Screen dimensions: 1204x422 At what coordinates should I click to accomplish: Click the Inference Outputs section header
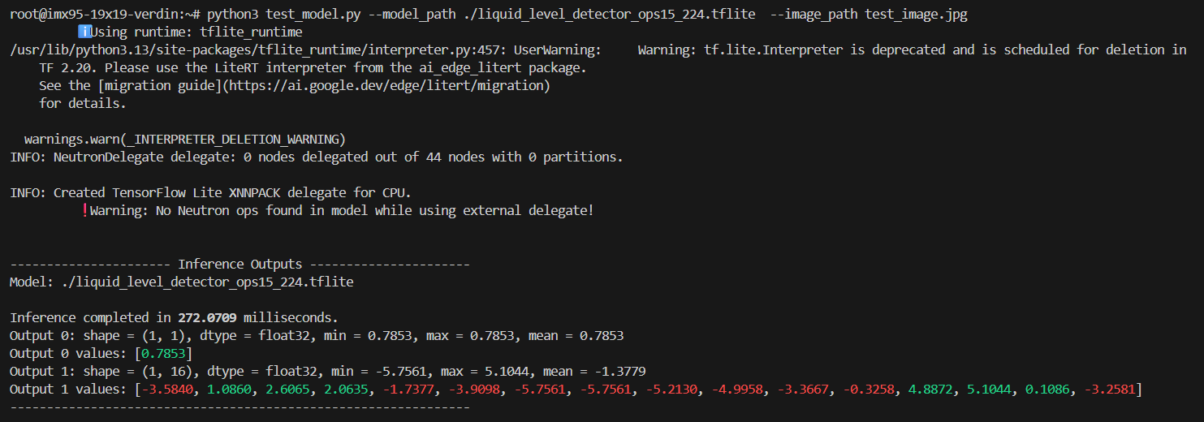[x=240, y=265]
